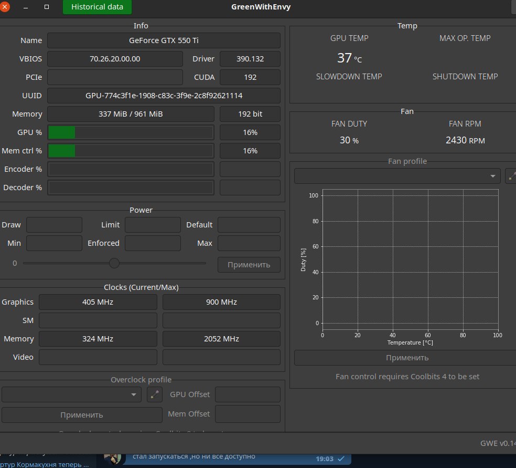Click the GPU name field GeForce GTX 550 Ti

(x=164, y=40)
